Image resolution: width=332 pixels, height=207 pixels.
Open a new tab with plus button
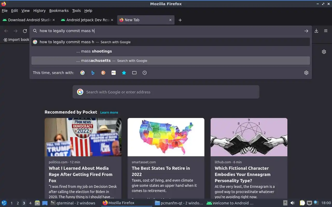pos(180,20)
